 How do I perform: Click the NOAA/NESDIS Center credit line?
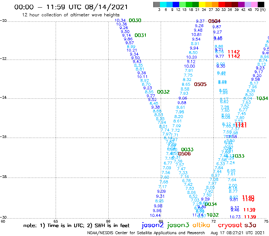coord(146,233)
